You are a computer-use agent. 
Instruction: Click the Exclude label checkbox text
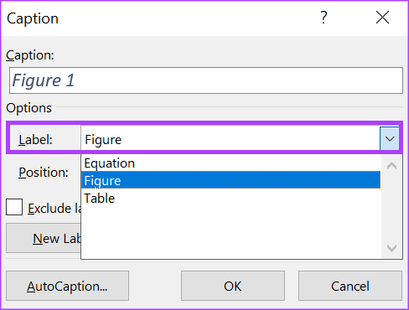click(54, 209)
